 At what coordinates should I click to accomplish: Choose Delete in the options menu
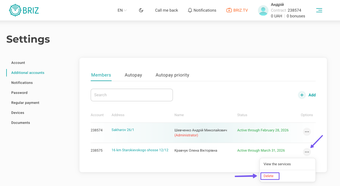point(269,176)
